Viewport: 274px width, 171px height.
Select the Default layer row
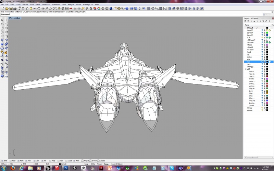point(259,28)
